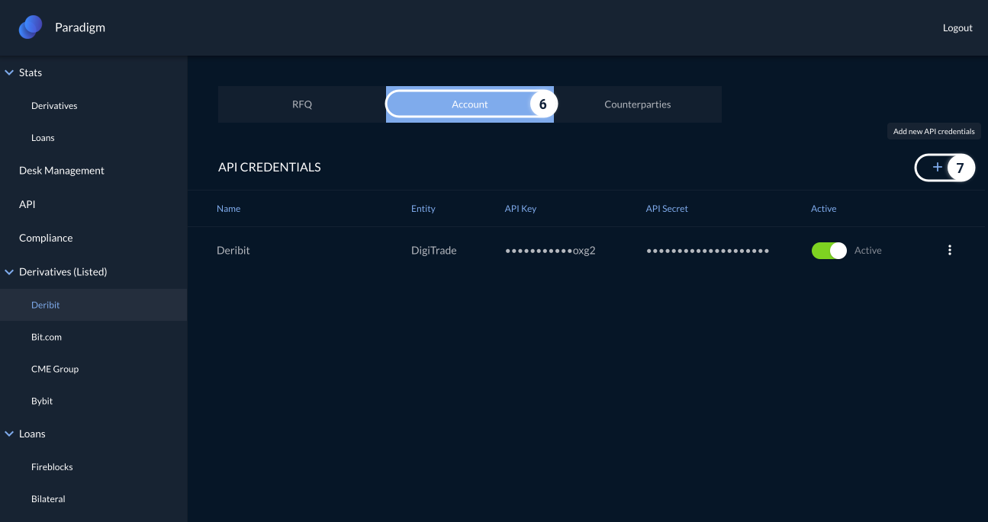
Task: Log out using the Logout link
Action: (x=957, y=28)
